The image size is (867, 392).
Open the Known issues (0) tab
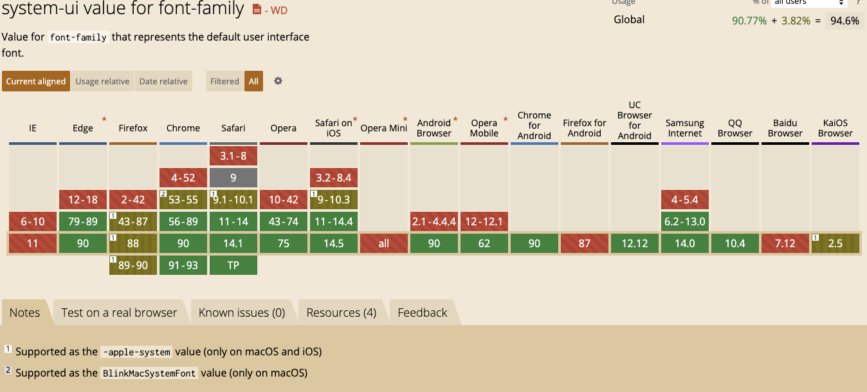pyautogui.click(x=241, y=313)
